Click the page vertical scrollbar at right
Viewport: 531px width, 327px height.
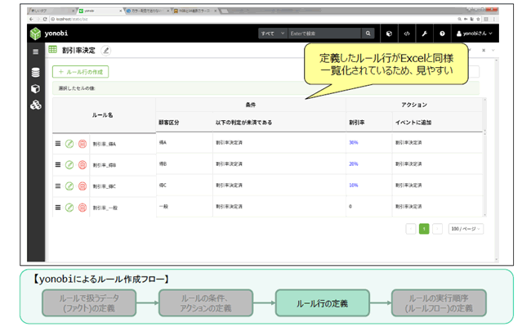click(497, 159)
